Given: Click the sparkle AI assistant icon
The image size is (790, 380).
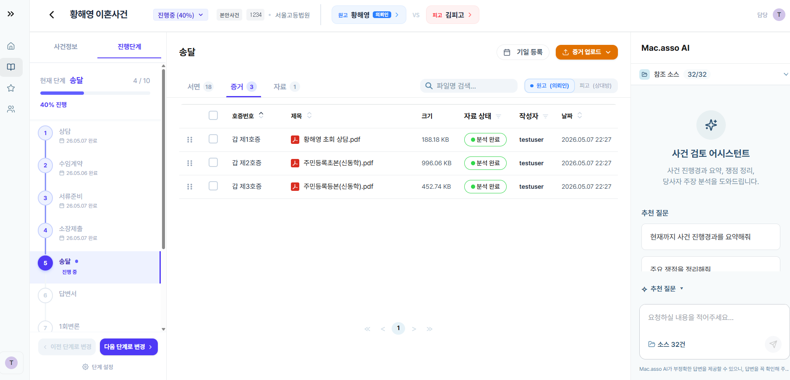Looking at the screenshot, I should (711, 125).
